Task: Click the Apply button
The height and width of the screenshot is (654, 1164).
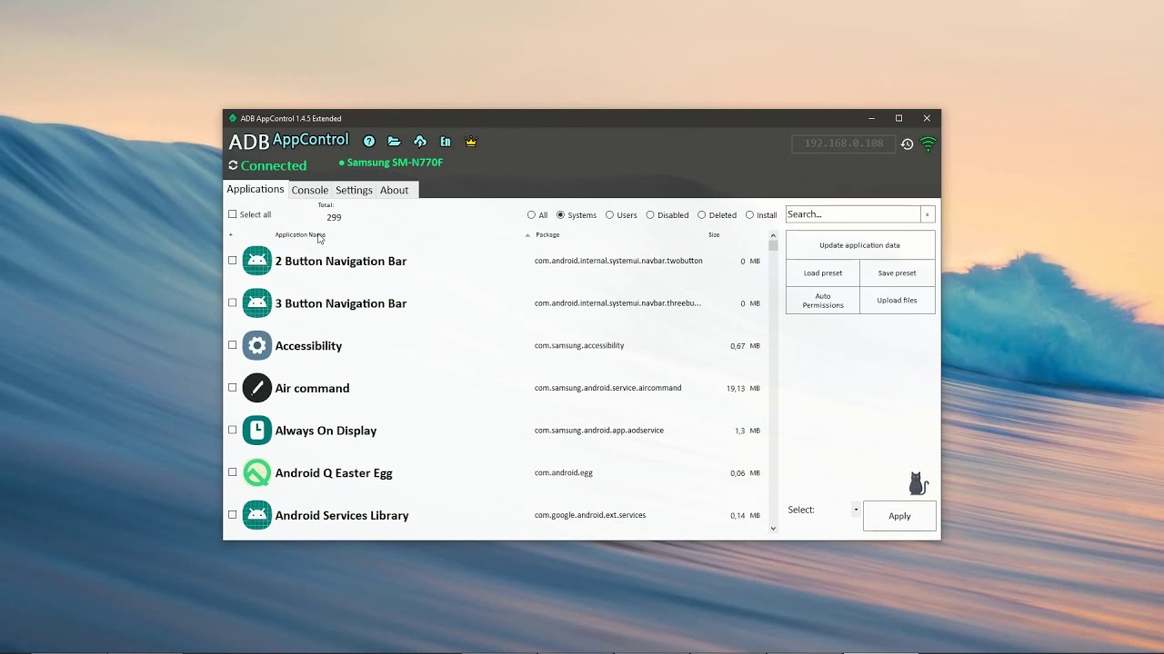Action: [x=899, y=516]
